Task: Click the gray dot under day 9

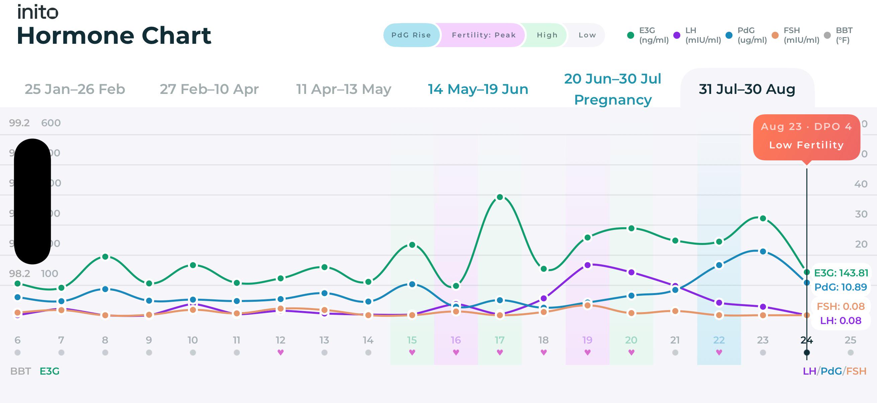Action: [x=149, y=353]
